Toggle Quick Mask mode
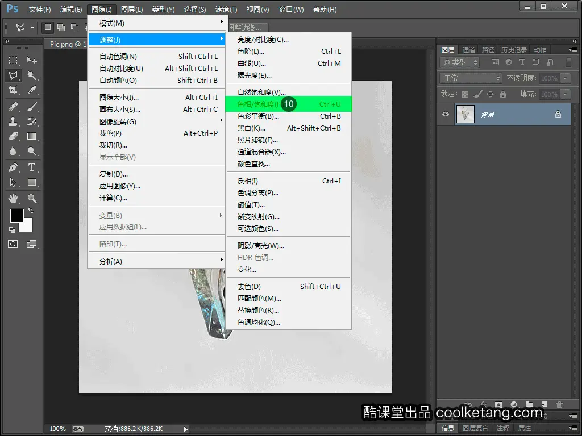Screen dimensions: 582x436 pos(13,244)
